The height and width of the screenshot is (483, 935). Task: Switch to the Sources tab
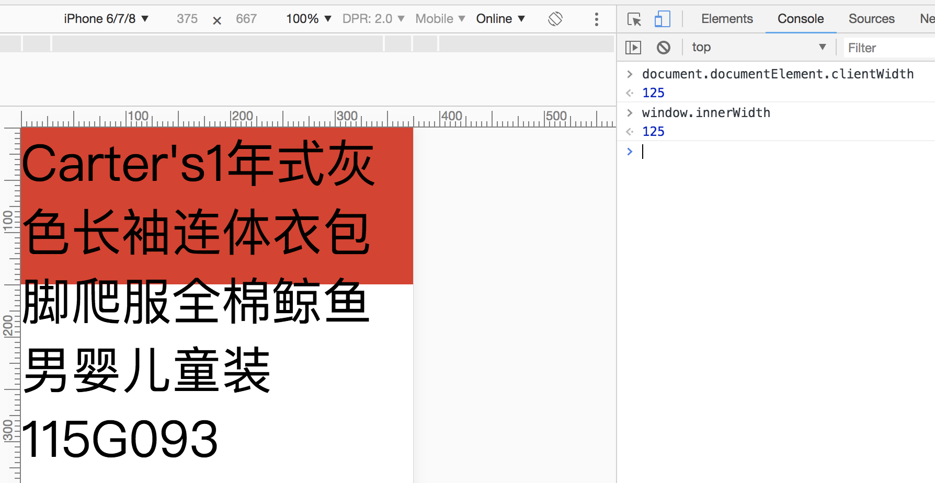871,19
